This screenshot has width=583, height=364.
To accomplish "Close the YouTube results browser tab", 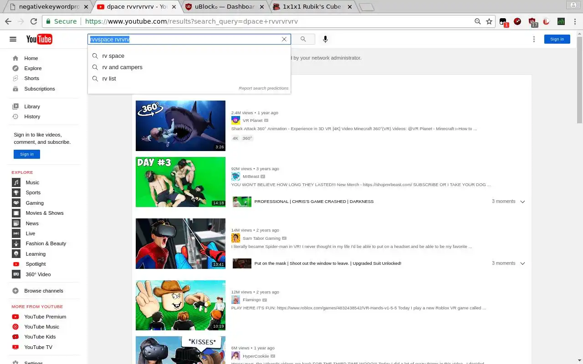I will coord(174,7).
